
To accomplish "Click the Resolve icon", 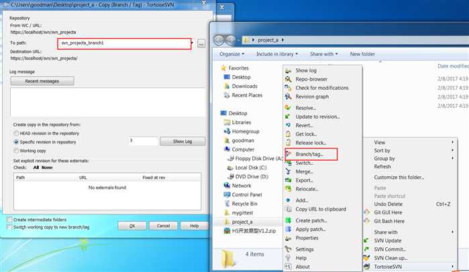I will [x=289, y=108].
